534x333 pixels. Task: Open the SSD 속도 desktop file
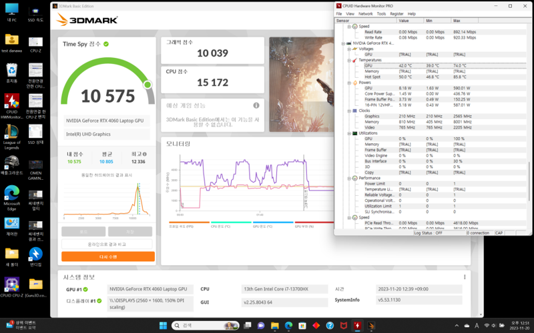click(x=36, y=15)
